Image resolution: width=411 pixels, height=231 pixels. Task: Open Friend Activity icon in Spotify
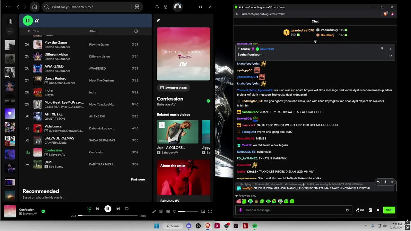pos(166,7)
